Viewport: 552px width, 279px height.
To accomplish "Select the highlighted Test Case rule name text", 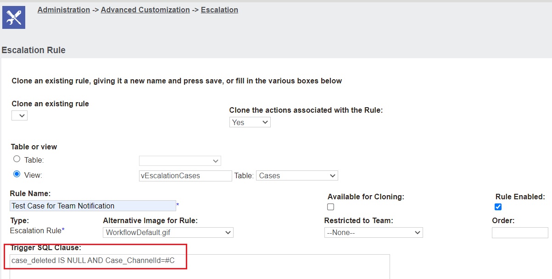I will [93, 206].
